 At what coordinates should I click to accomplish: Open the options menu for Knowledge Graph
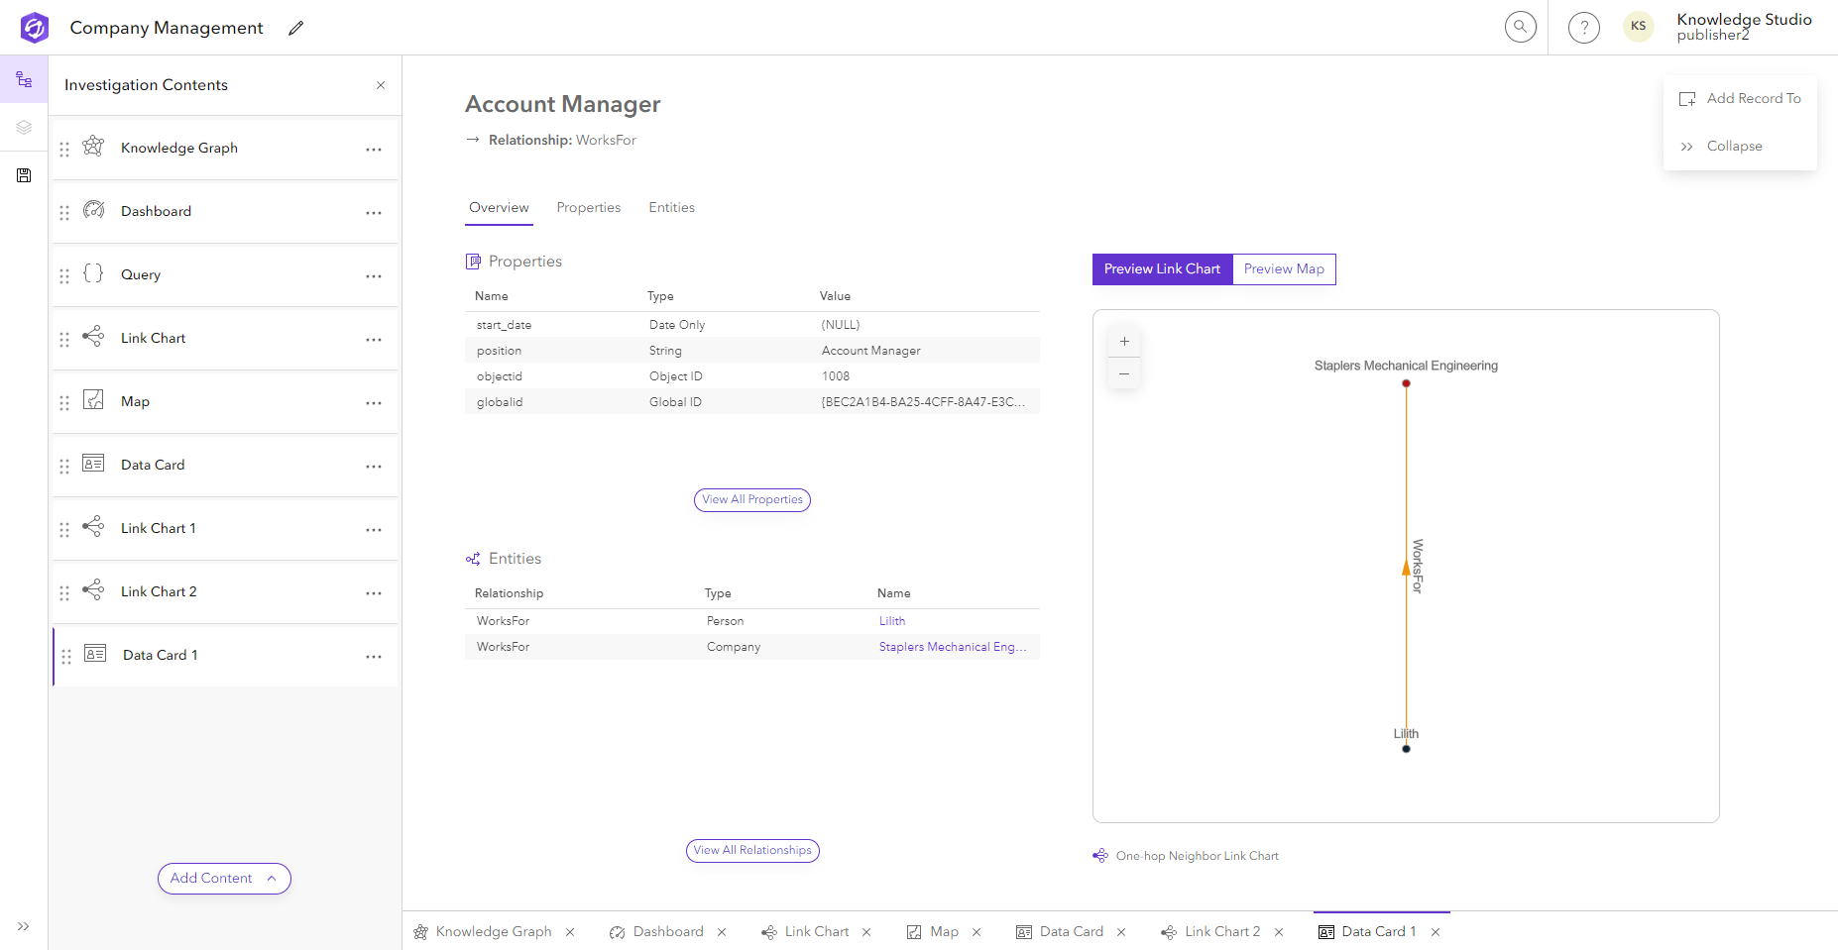(374, 149)
